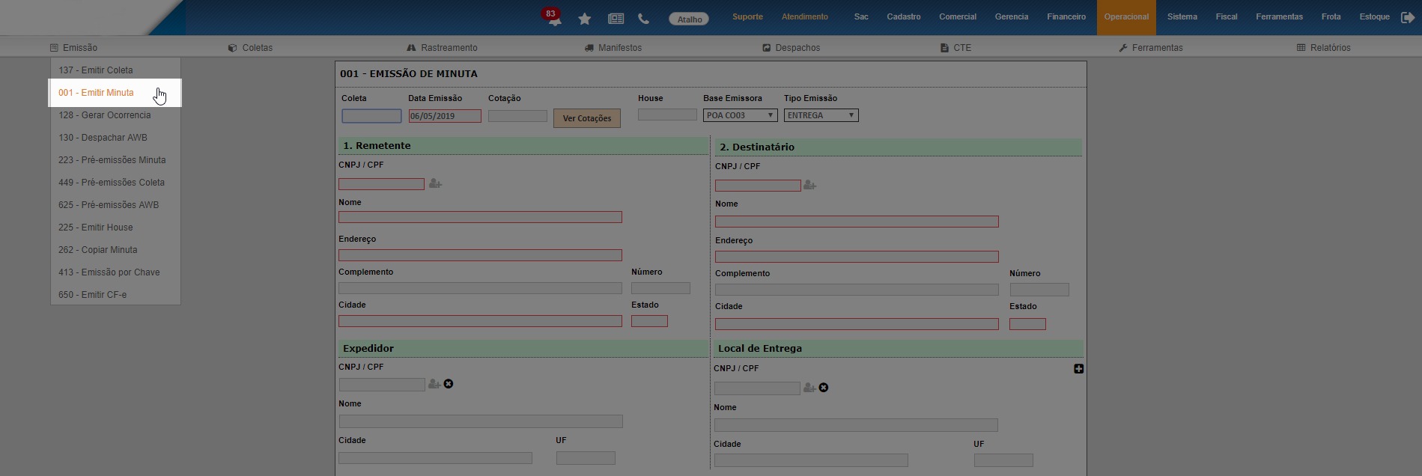
Task: Click the favorites star icon
Action: pos(585,19)
